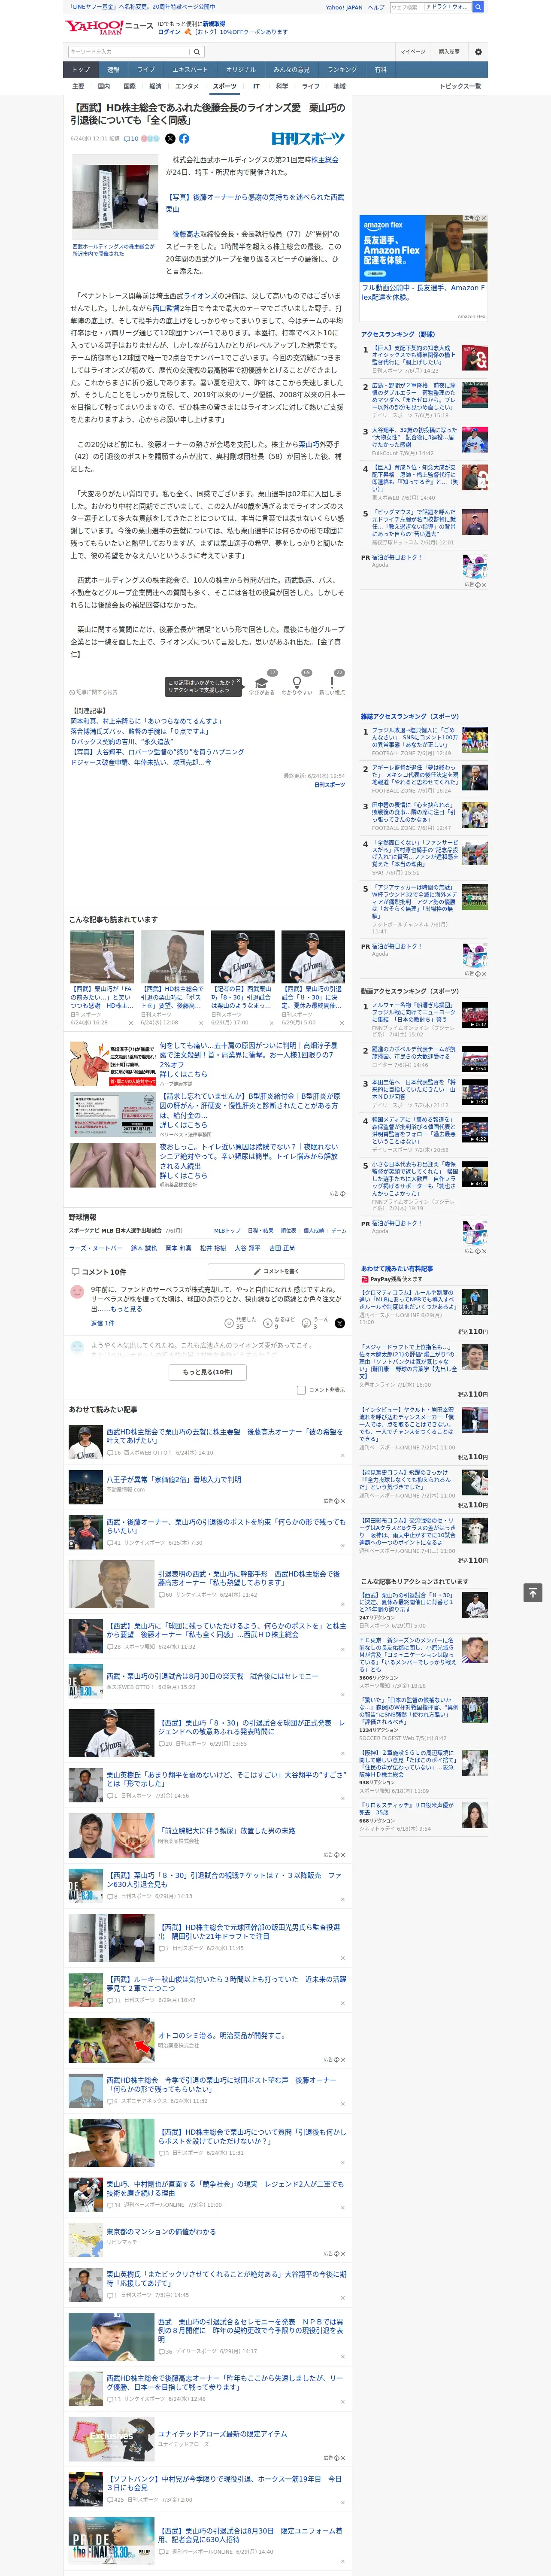Expand first comment with もっと見る
This screenshot has height=2576, width=551.
click(x=126, y=1308)
